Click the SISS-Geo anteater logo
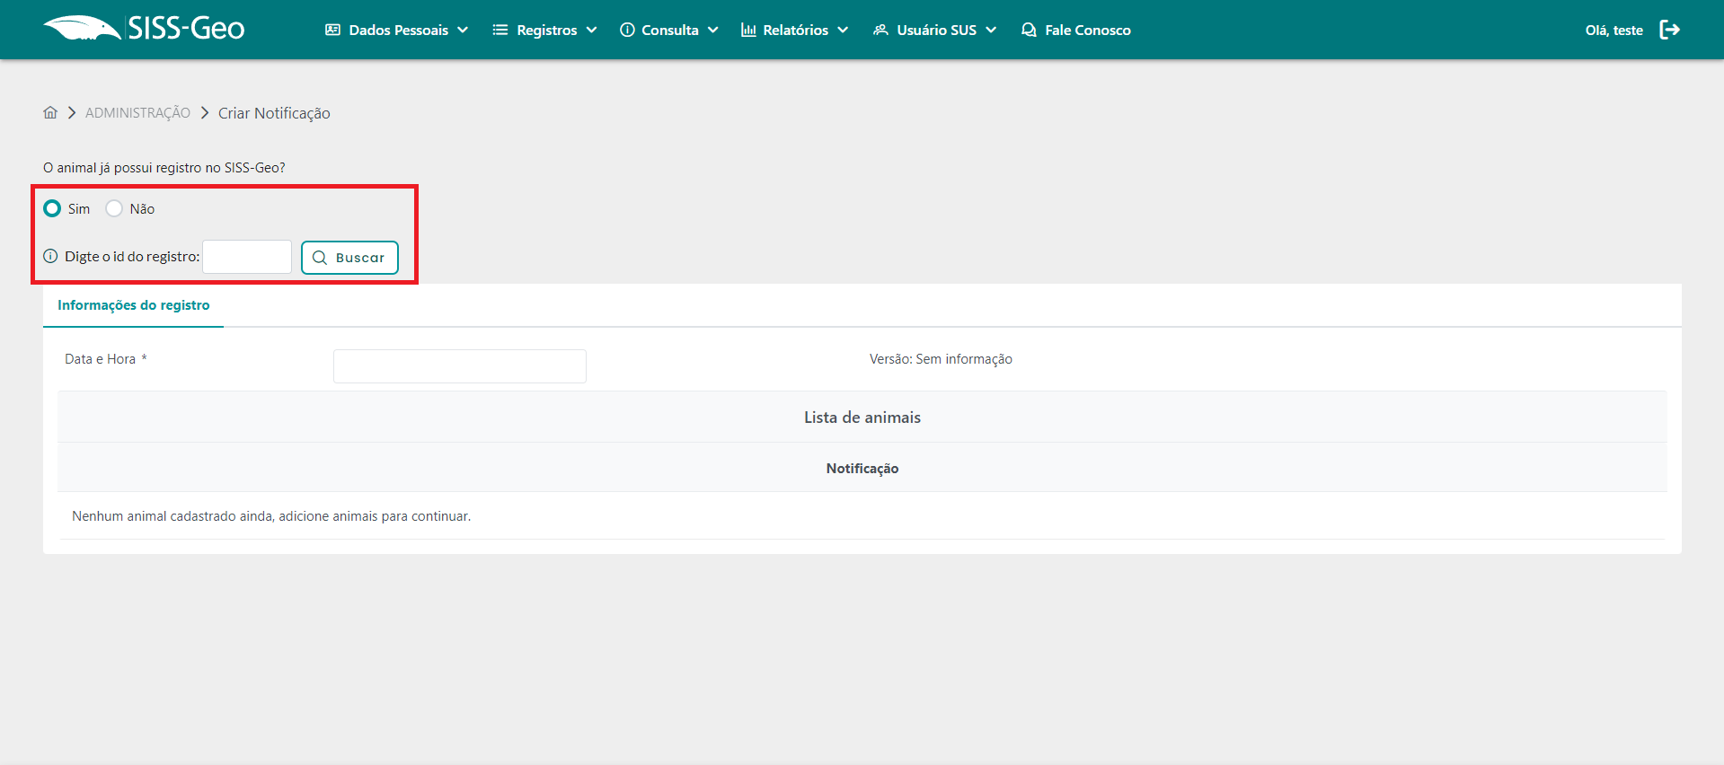1724x765 pixels. click(x=83, y=29)
